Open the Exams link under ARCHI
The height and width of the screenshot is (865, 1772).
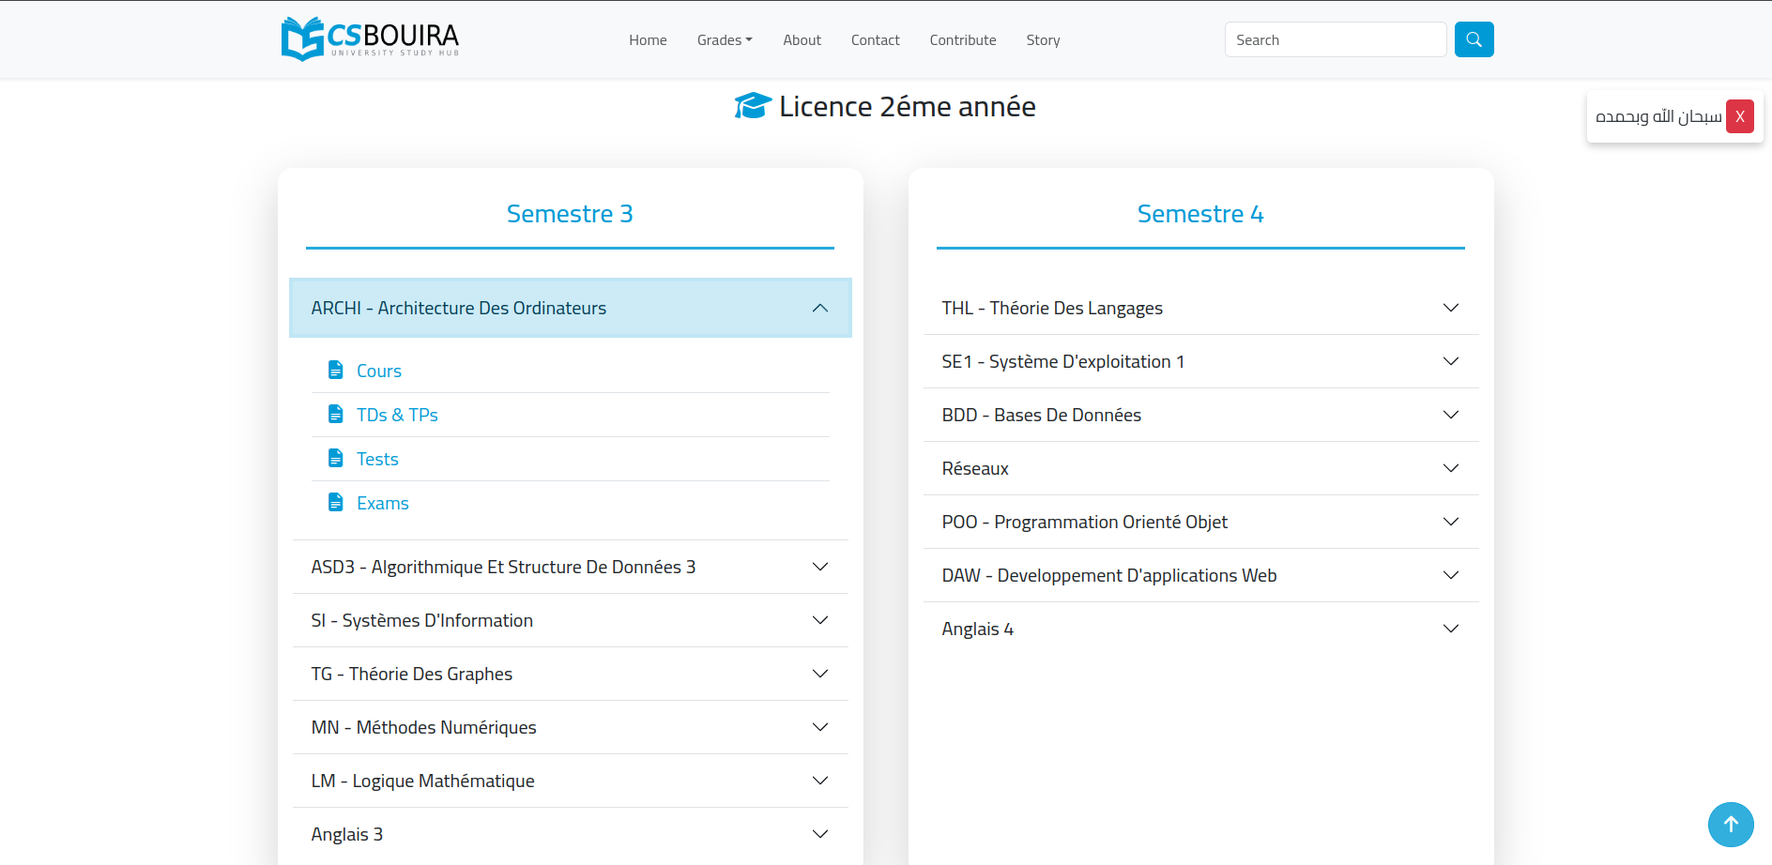pos(383,503)
